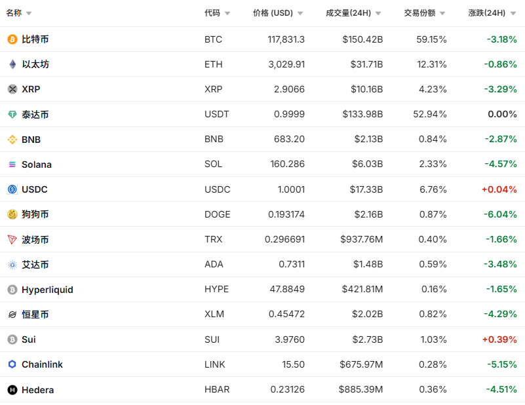Screen dimensions: 525x405
Task: Click the 代码 column header
Action: coord(212,13)
